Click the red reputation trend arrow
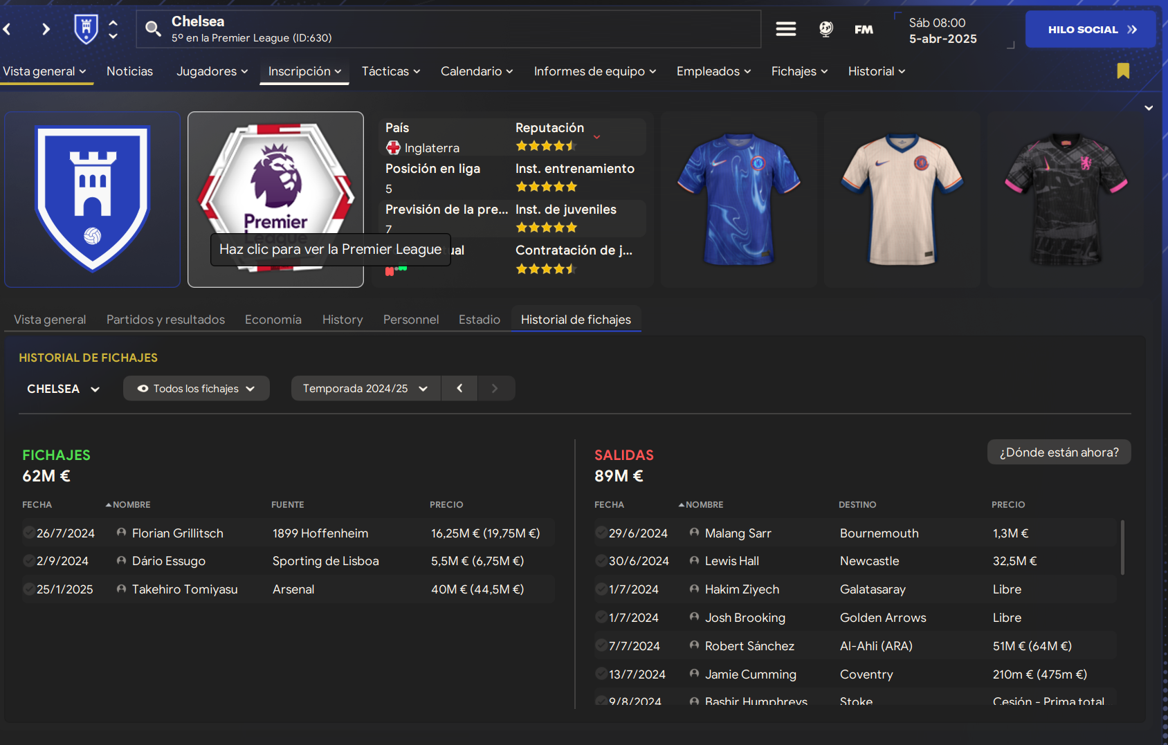Screen dimensions: 1168x745 coord(596,137)
